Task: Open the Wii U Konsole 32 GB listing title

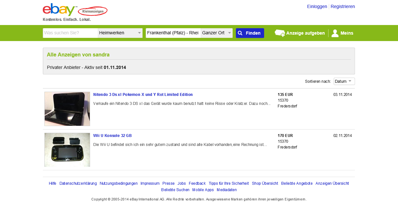Action: (x=112, y=136)
